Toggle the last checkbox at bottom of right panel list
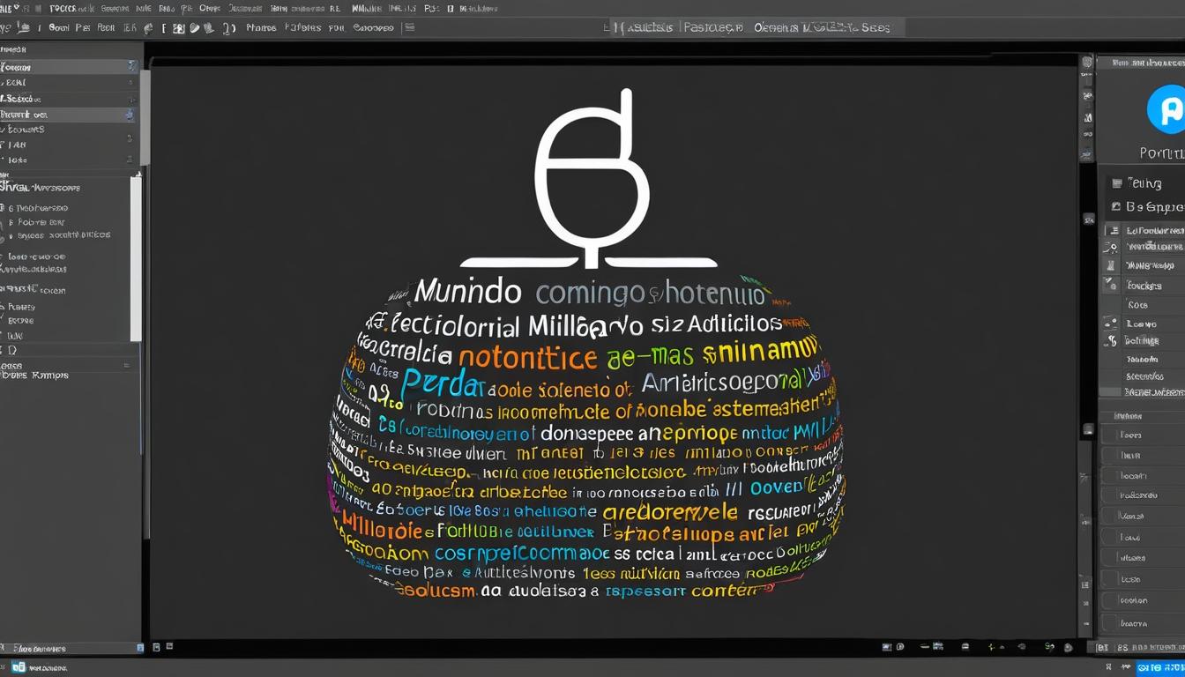1185x677 pixels. click(1108, 622)
